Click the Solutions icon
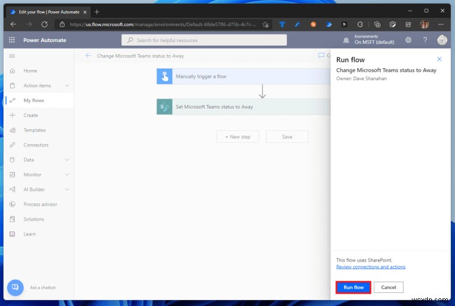Screen dimensions: 455x306 pyautogui.click(x=12, y=219)
